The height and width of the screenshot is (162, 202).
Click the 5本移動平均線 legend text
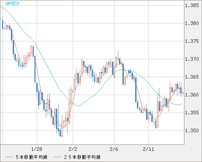[x=32, y=157]
